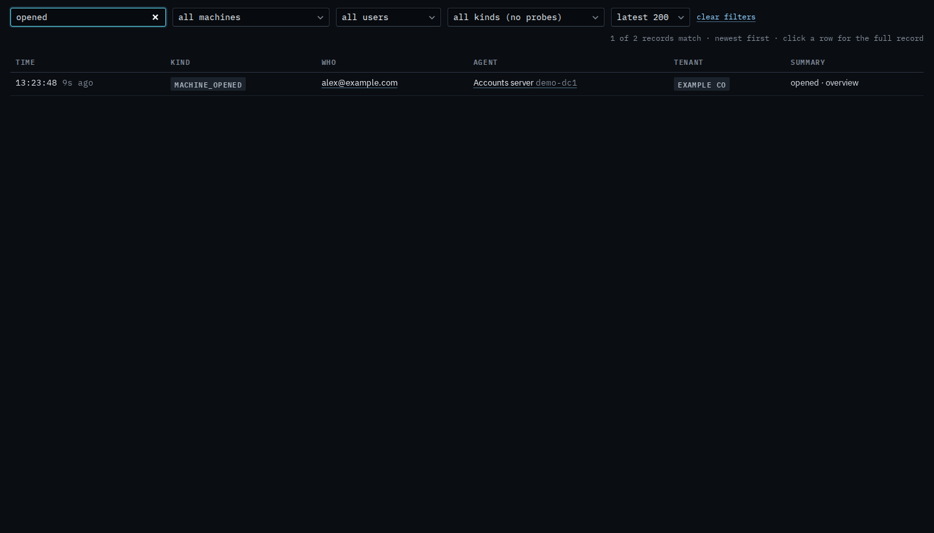Screen dimensions: 934x533
Task: Open the 'all users' dropdown
Action: (389, 18)
